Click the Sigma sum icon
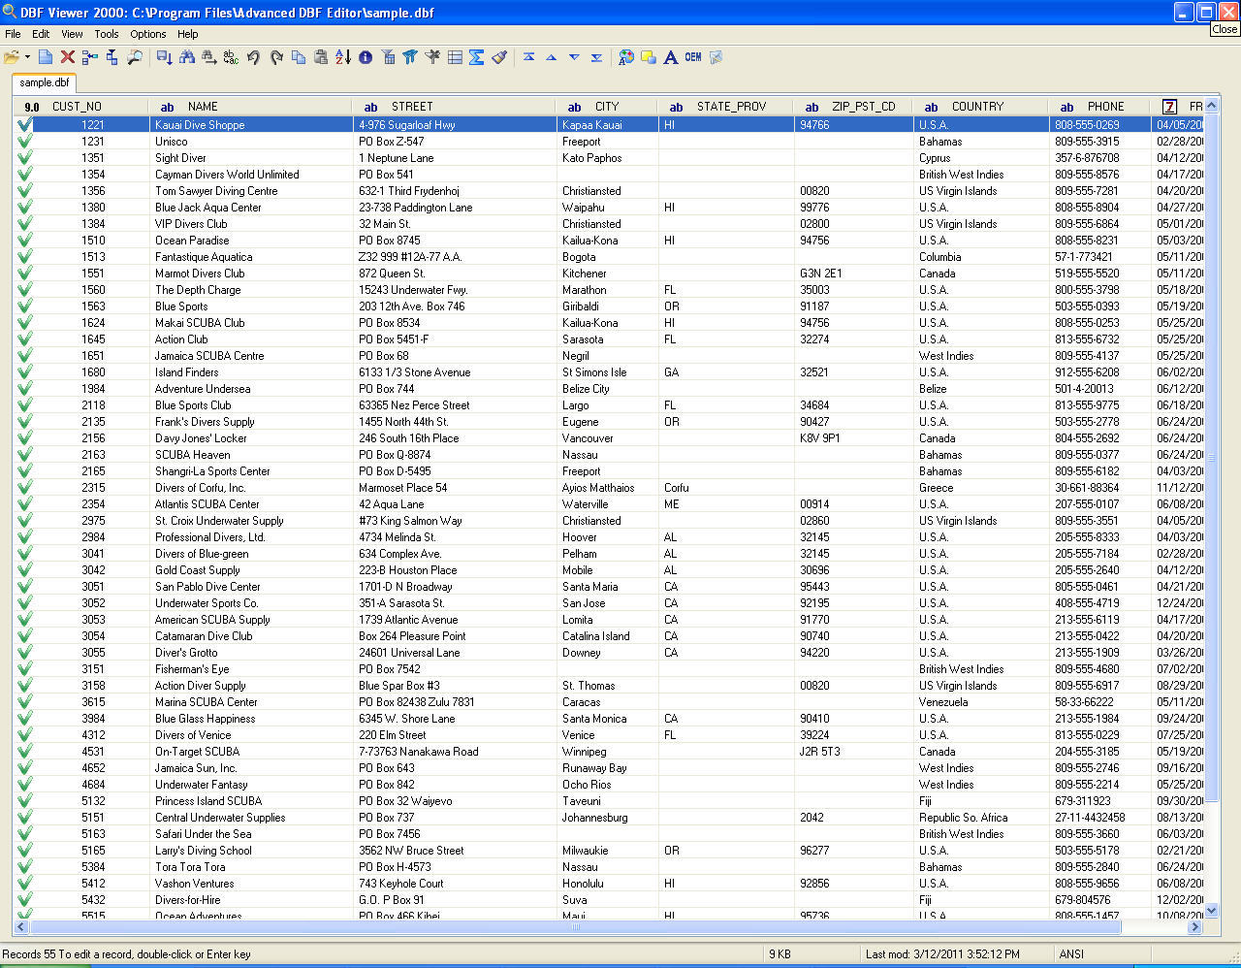The image size is (1241, 968). [x=477, y=57]
